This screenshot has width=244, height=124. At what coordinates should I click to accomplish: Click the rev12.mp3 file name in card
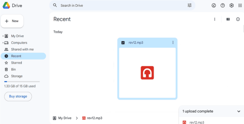(x=136, y=43)
